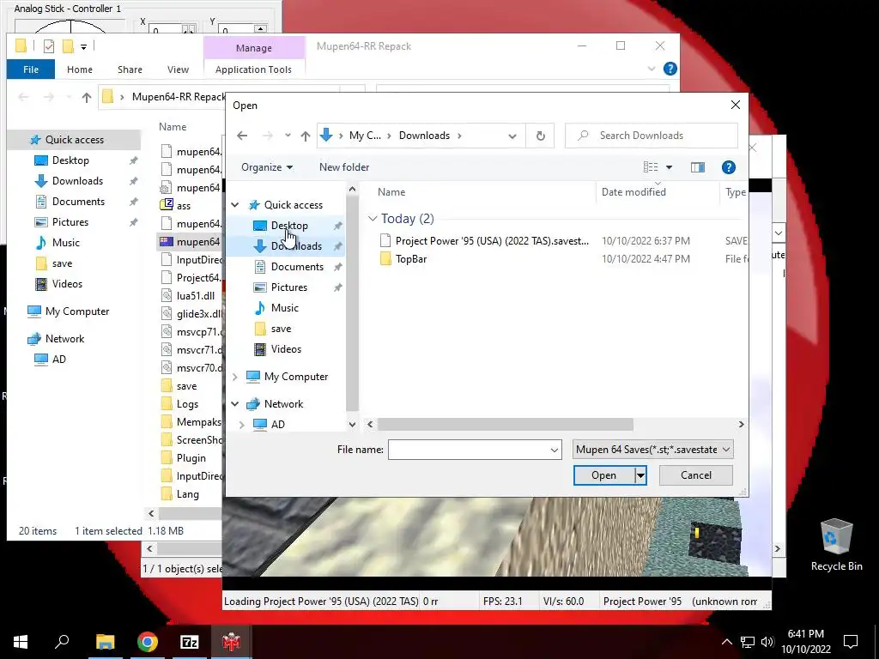Go up one folder level in Open dialog
Viewport: 879px width, 659px height.
306,136
